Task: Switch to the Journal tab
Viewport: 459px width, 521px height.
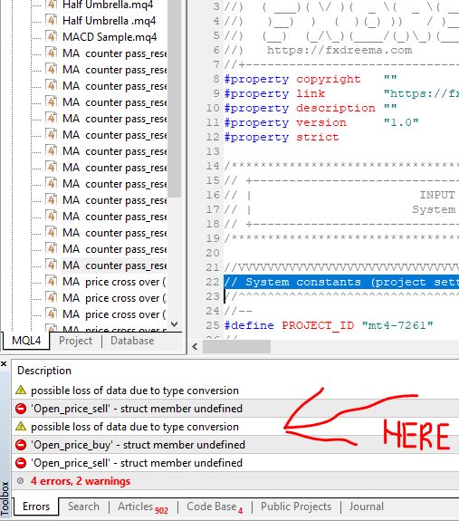Action: point(366,507)
